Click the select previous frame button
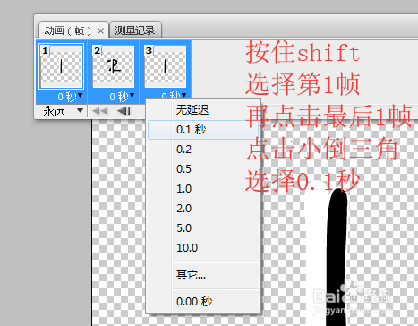 124,111
